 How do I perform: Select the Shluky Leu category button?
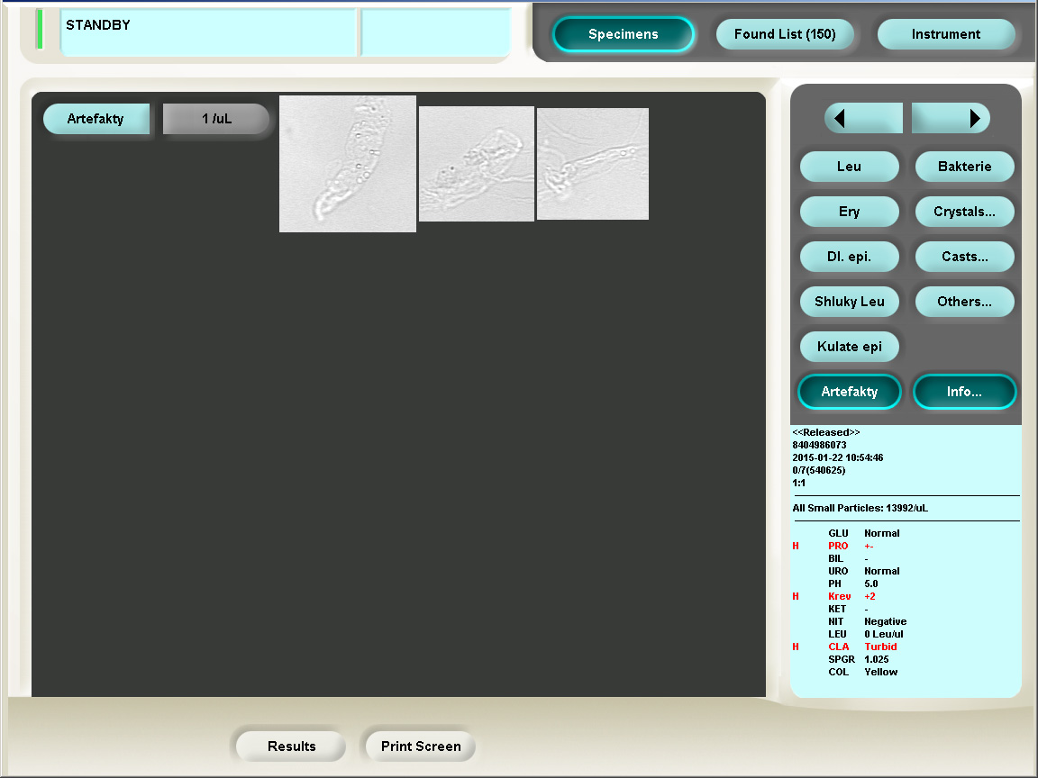(x=850, y=302)
